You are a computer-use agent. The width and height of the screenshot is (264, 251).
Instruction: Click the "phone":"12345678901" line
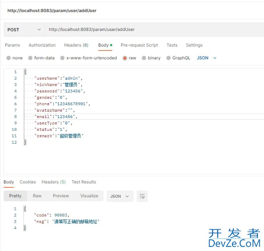(x=62, y=104)
